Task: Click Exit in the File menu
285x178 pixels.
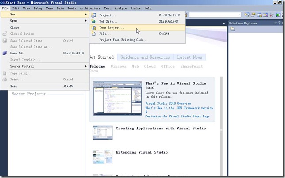Action: tap(45, 87)
